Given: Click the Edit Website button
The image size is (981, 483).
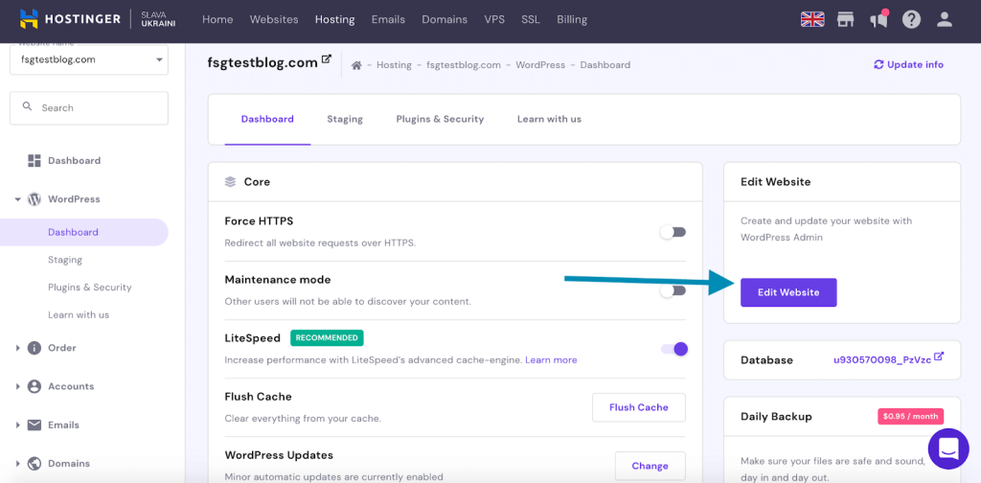Looking at the screenshot, I should pos(788,292).
